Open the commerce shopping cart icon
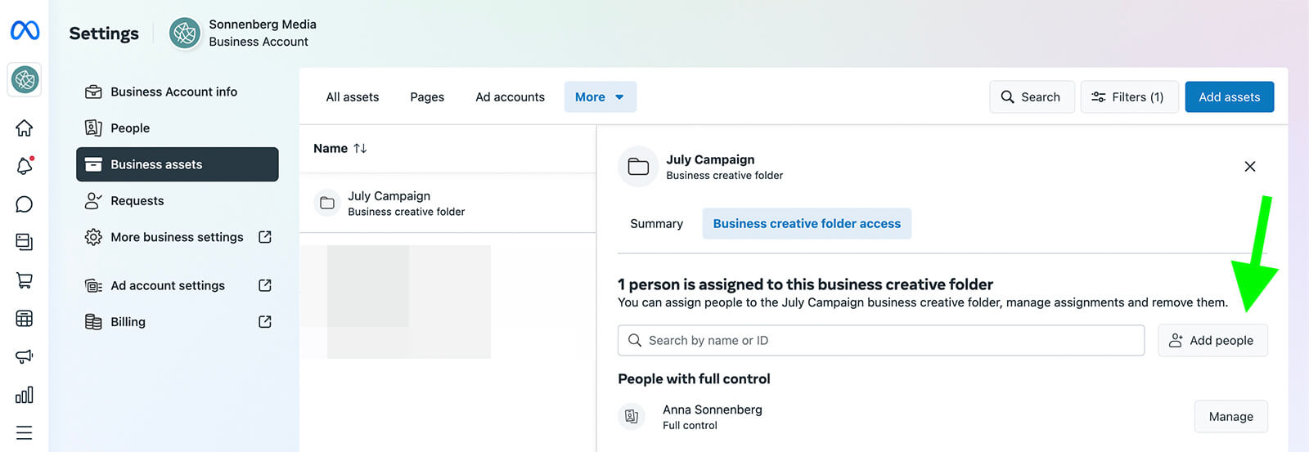Viewport: 1309px width, 452px height. (25, 280)
